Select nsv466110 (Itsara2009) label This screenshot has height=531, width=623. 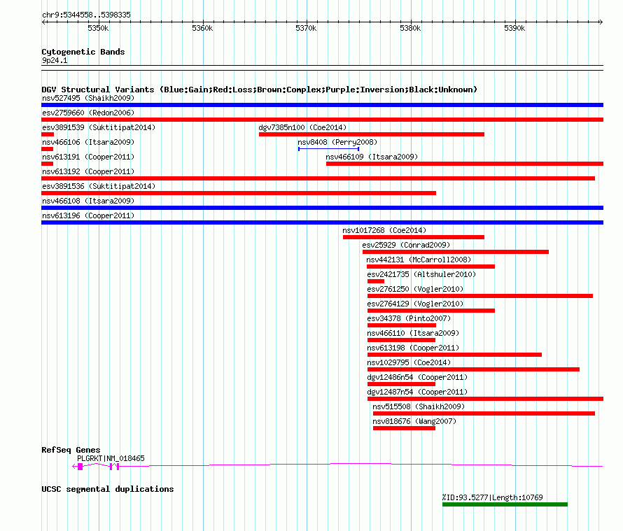coord(413,333)
